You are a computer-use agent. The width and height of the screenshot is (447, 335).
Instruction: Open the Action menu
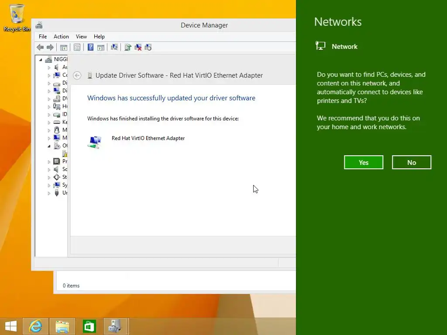61,37
